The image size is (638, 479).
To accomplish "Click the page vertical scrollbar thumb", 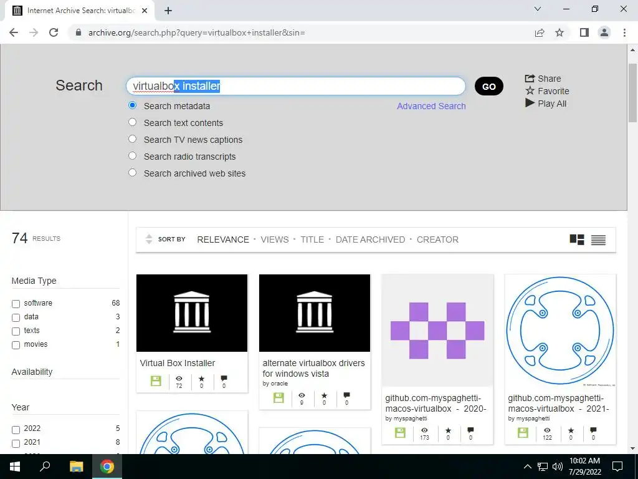I will click(632, 93).
